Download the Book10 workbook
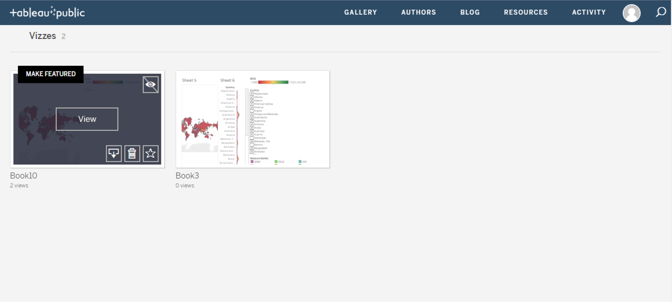 tap(114, 153)
